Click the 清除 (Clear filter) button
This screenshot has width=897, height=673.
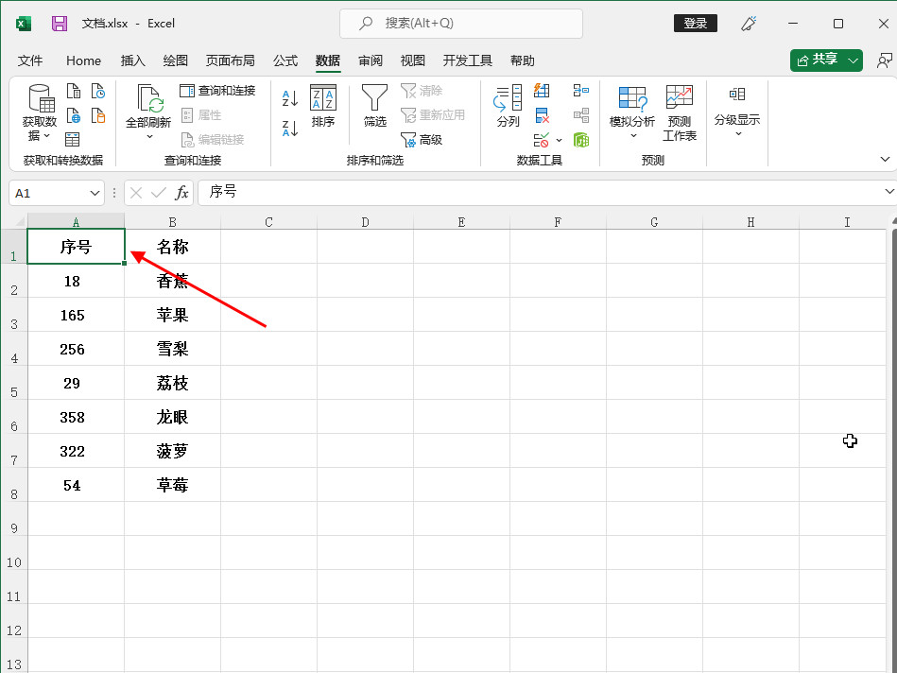point(422,91)
